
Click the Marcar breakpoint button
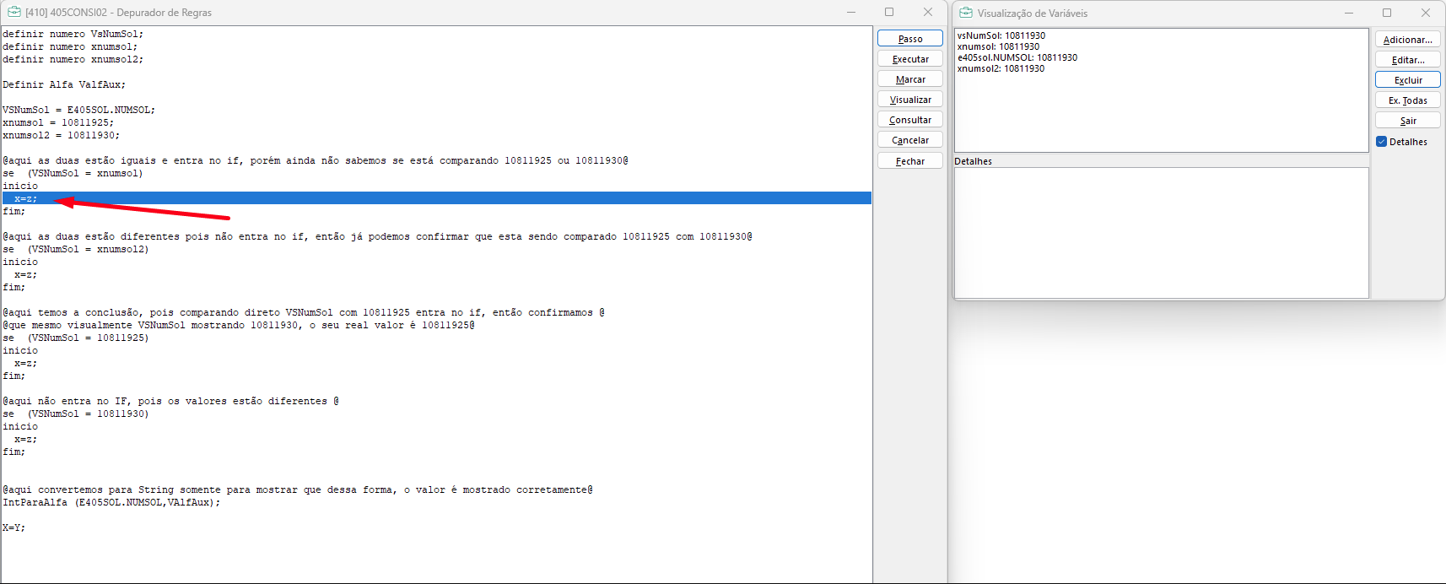tap(909, 79)
